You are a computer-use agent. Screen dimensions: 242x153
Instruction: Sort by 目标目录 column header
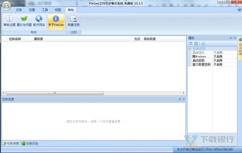[164, 39]
